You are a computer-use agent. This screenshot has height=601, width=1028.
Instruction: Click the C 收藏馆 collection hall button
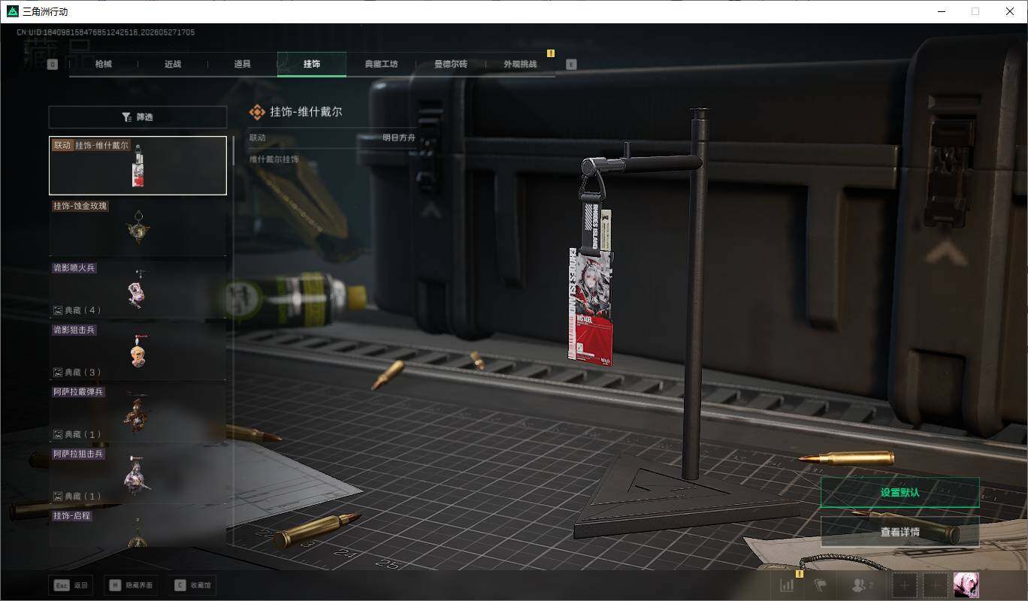click(x=192, y=585)
